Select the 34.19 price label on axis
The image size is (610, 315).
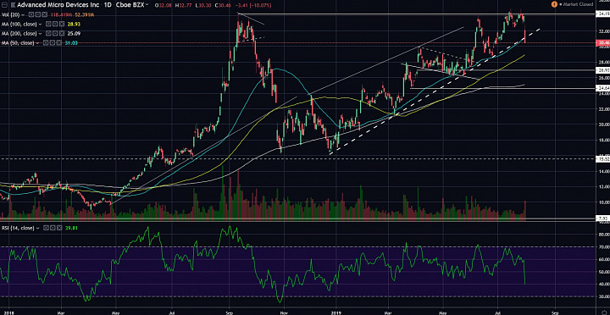pos(602,14)
